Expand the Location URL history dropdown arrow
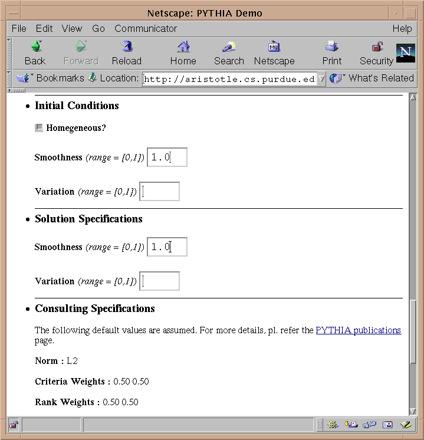The image size is (424, 440). click(x=321, y=79)
